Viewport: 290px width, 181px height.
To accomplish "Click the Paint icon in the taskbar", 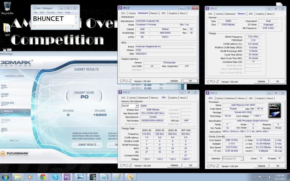I will click(117, 177).
